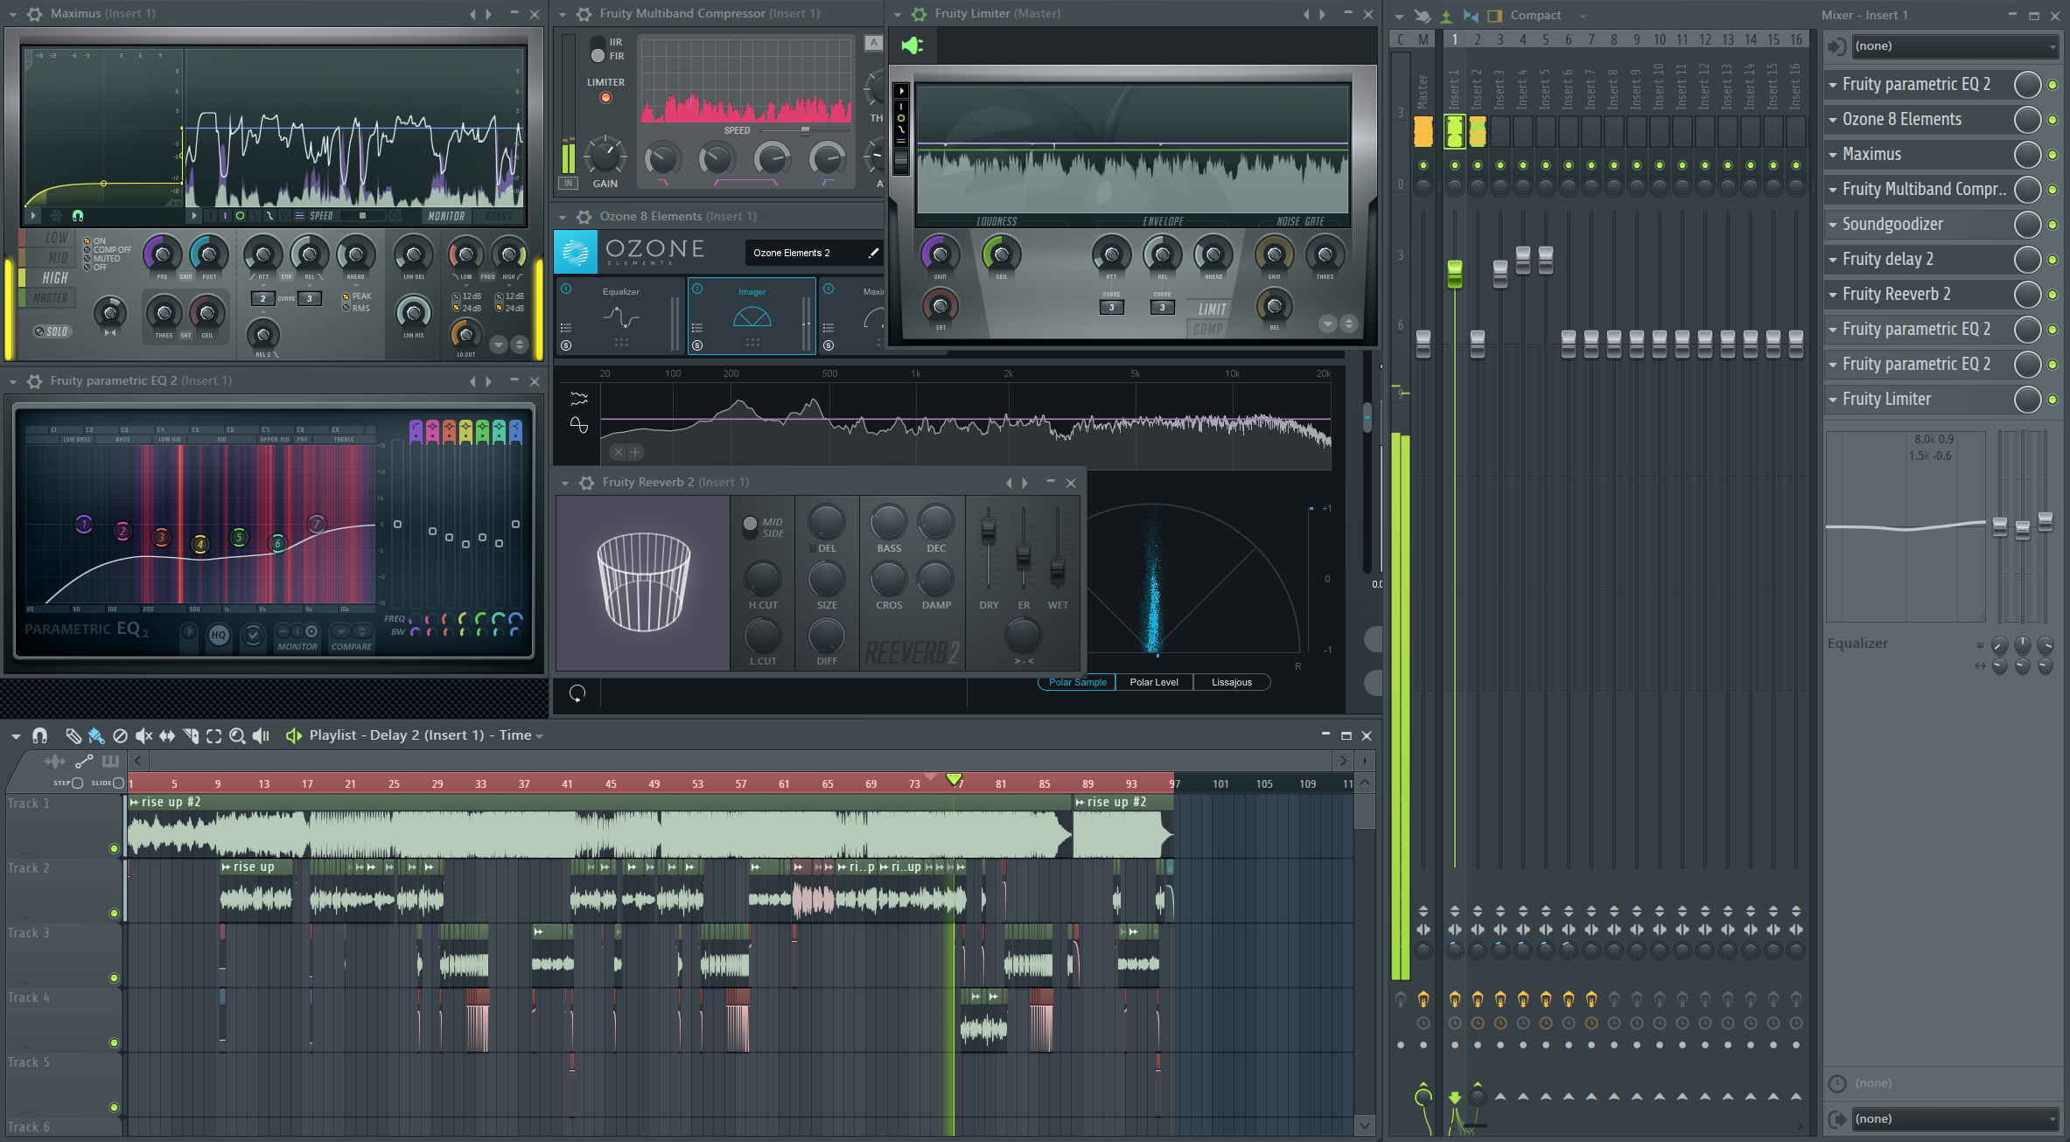Select the playlist Draw pencil tool
Viewport: 2070px width, 1142px height.
73,735
